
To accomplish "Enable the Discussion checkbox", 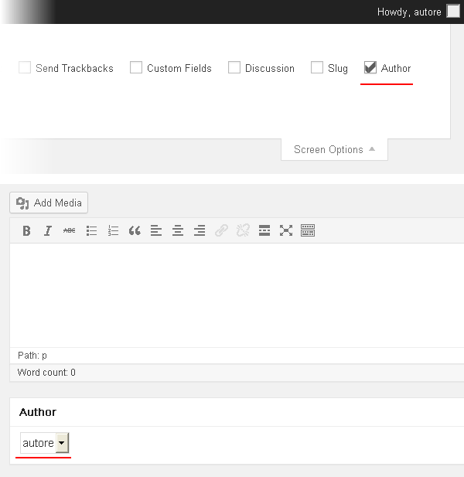I will (234, 67).
